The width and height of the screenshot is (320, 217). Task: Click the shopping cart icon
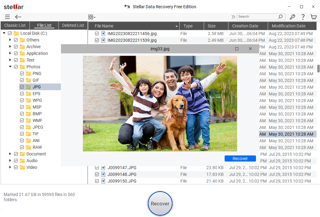point(313,17)
